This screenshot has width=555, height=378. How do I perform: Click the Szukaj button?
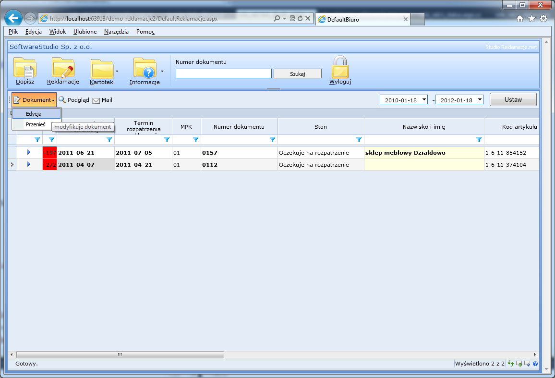298,73
